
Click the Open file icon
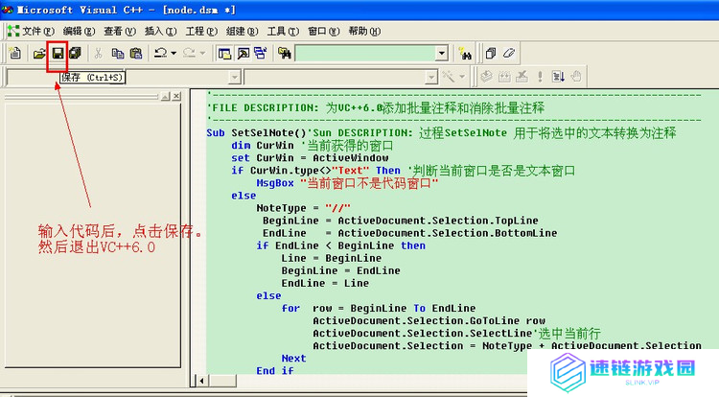point(39,54)
